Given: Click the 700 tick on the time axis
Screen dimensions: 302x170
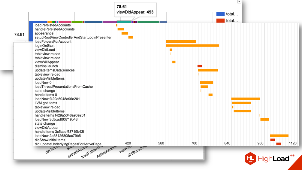Looking at the screenshot, I should coord(194,143).
